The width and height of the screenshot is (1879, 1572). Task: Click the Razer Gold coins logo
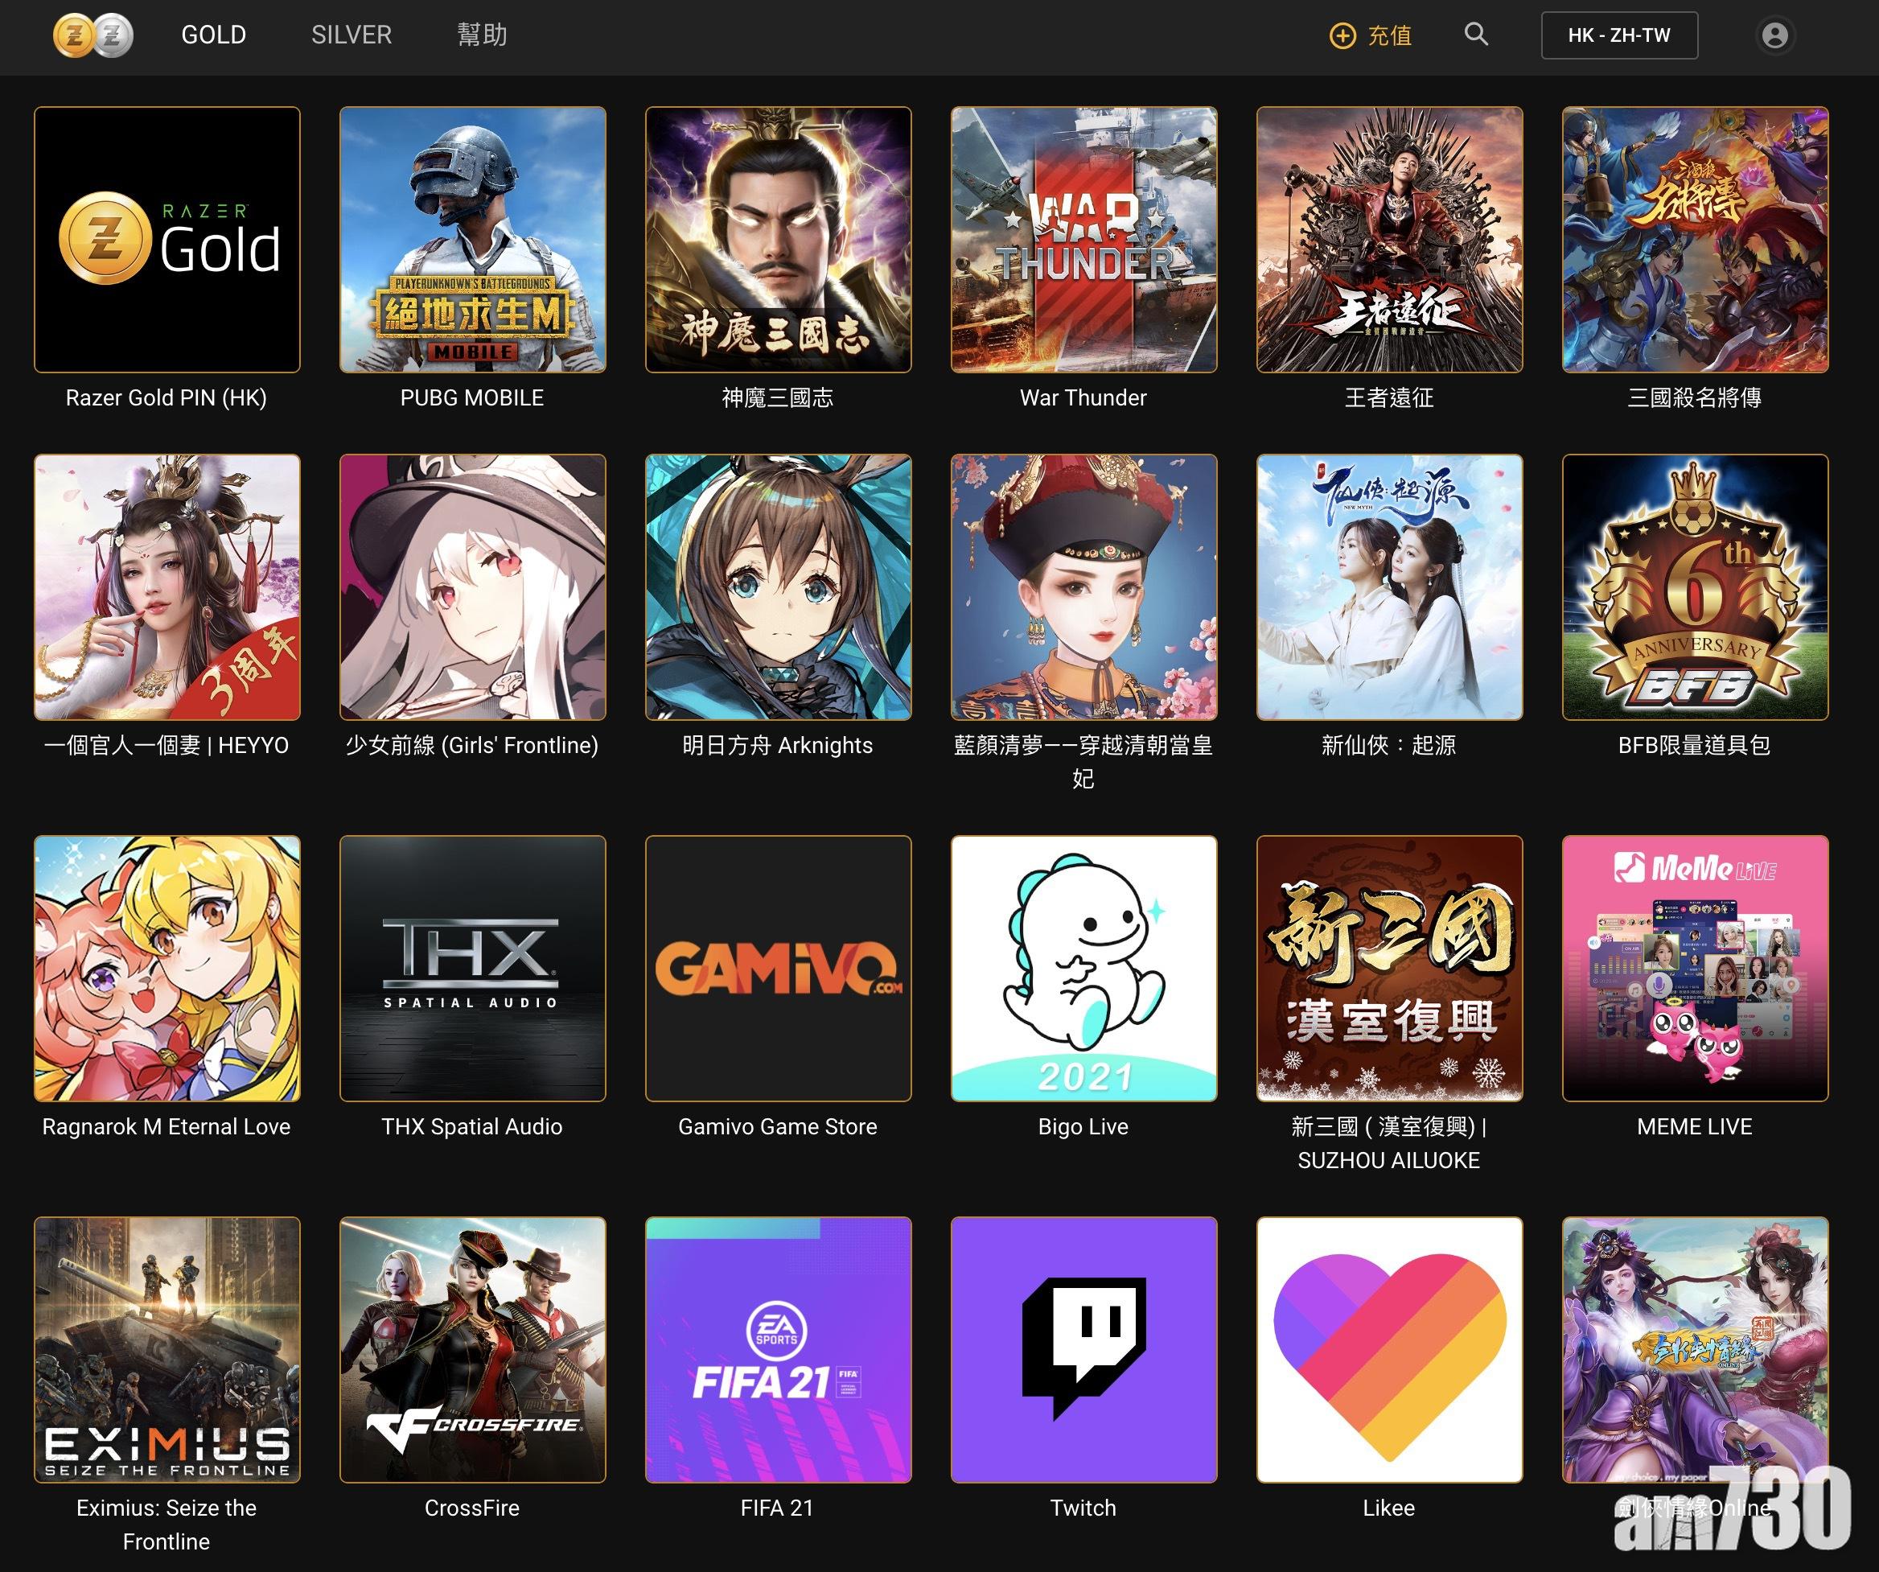tap(93, 35)
